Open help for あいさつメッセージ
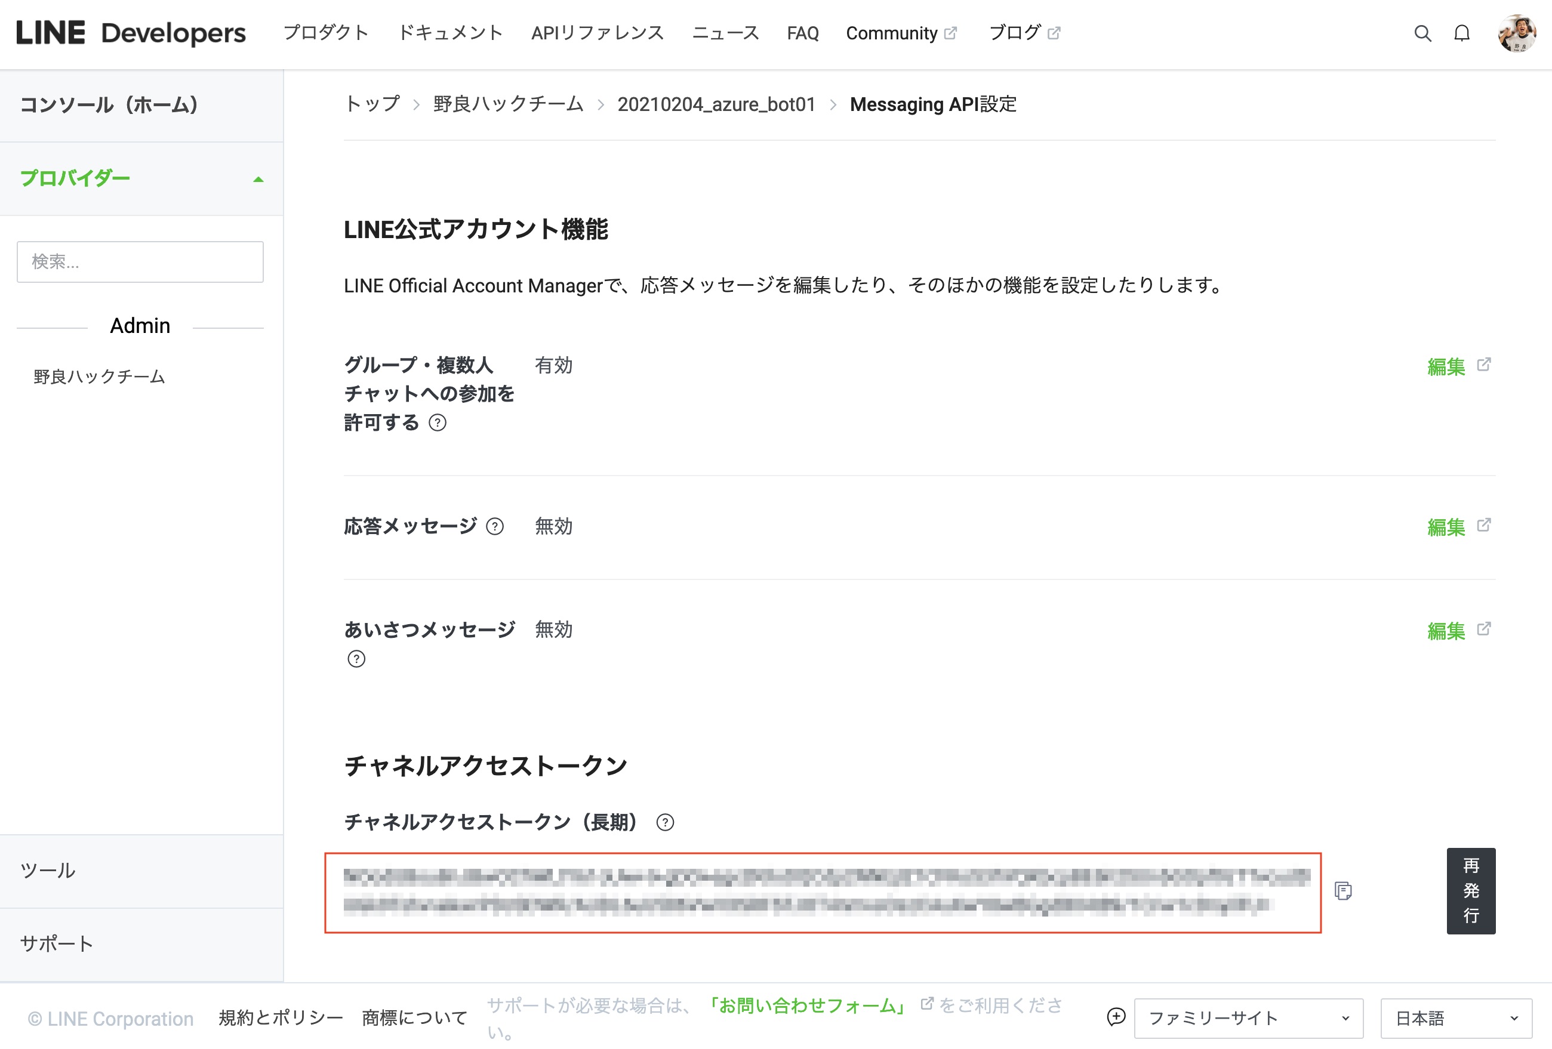 [358, 659]
